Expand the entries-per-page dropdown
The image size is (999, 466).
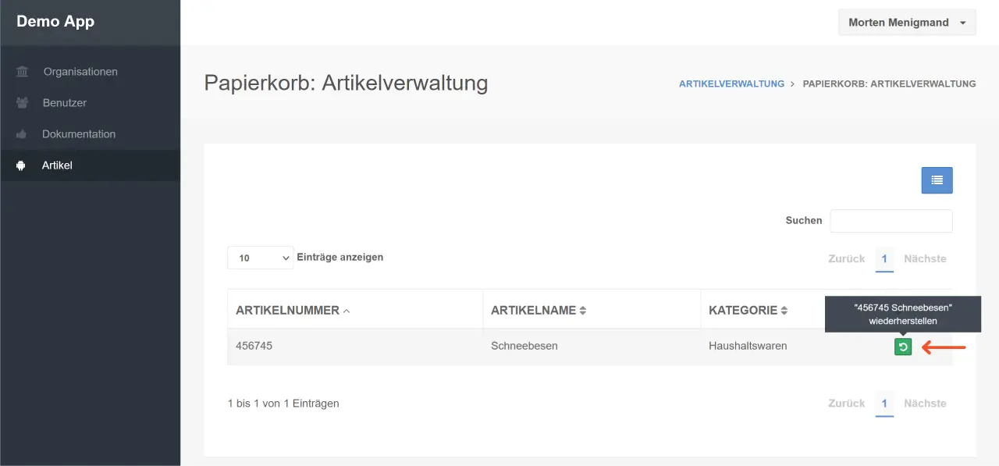[x=260, y=258]
